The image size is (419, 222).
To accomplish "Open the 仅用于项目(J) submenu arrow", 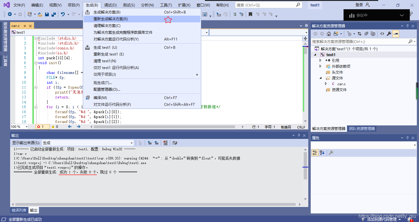I will pos(197,75).
